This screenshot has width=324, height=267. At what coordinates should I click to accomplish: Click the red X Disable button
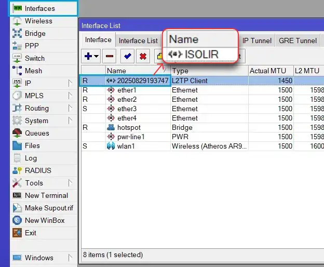click(x=143, y=56)
